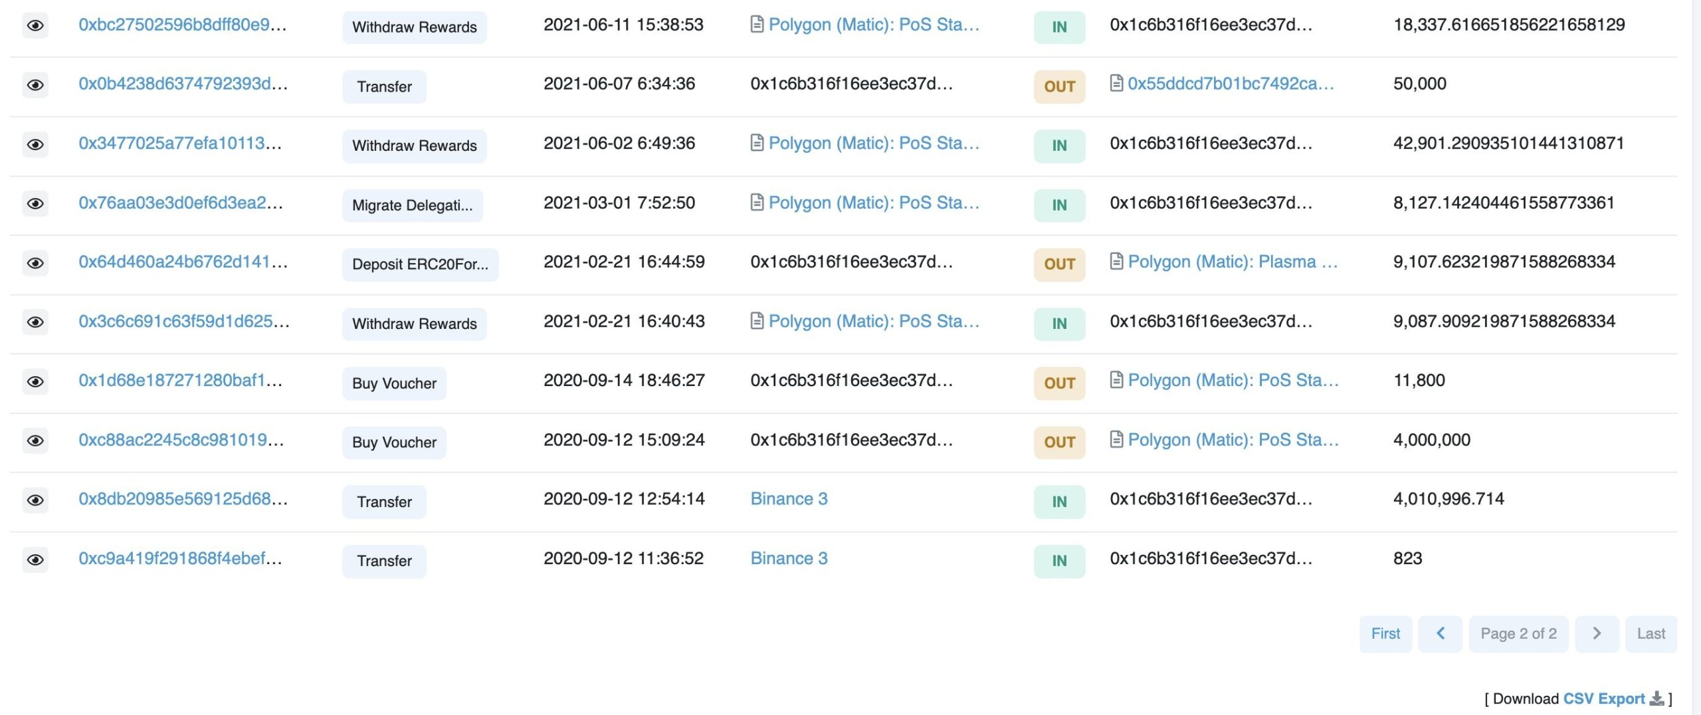Jump to the Last page button
The image size is (1701, 715).
1651,634
